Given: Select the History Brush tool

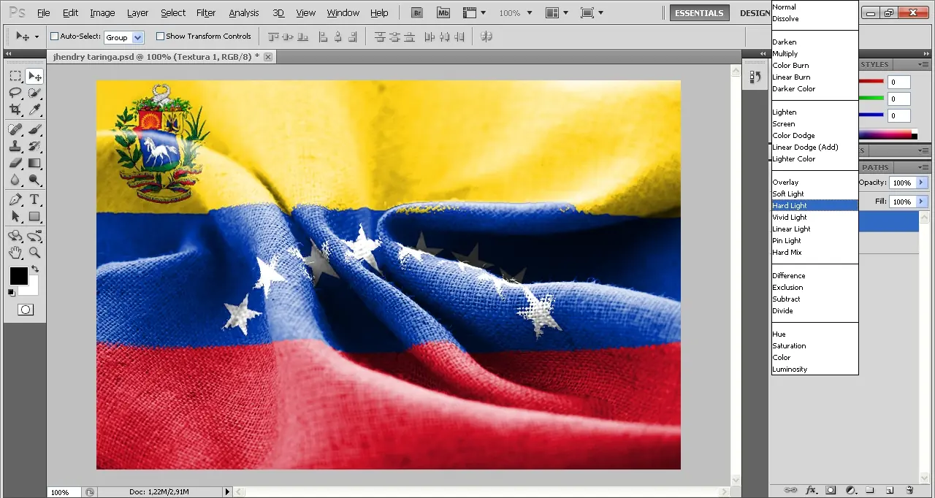Looking at the screenshot, I should 34,146.
